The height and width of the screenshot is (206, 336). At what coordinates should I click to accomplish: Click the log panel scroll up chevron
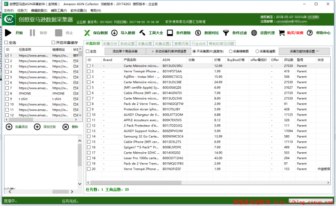(80, 141)
